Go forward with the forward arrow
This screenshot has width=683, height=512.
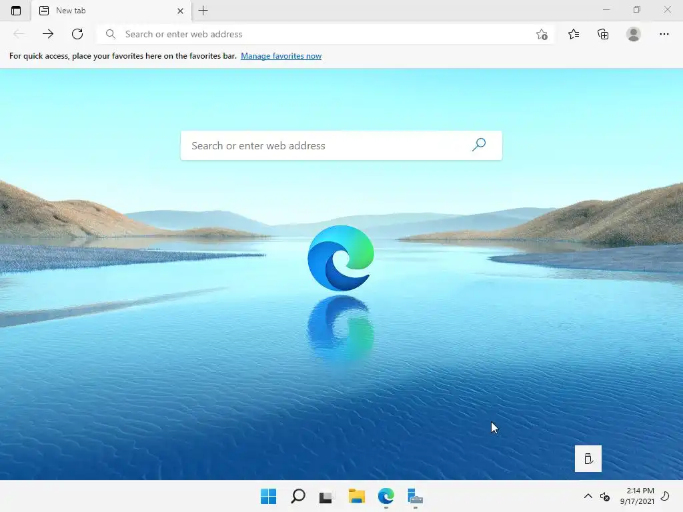[48, 34]
